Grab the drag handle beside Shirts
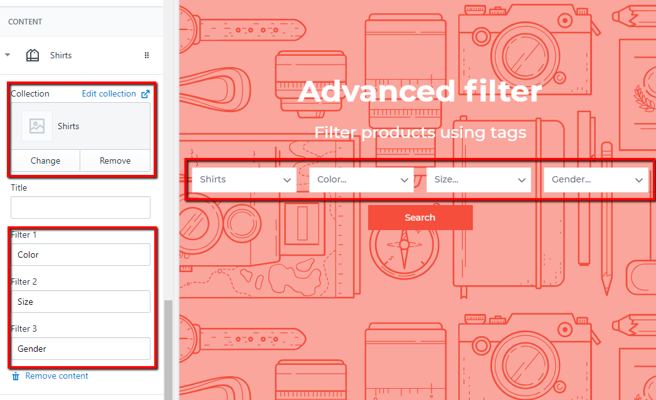This screenshot has height=400, width=656. pyautogui.click(x=146, y=55)
